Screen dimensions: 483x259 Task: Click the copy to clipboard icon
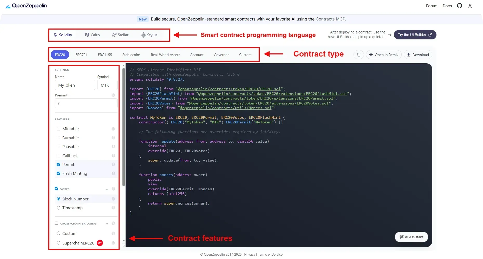[x=358, y=55]
